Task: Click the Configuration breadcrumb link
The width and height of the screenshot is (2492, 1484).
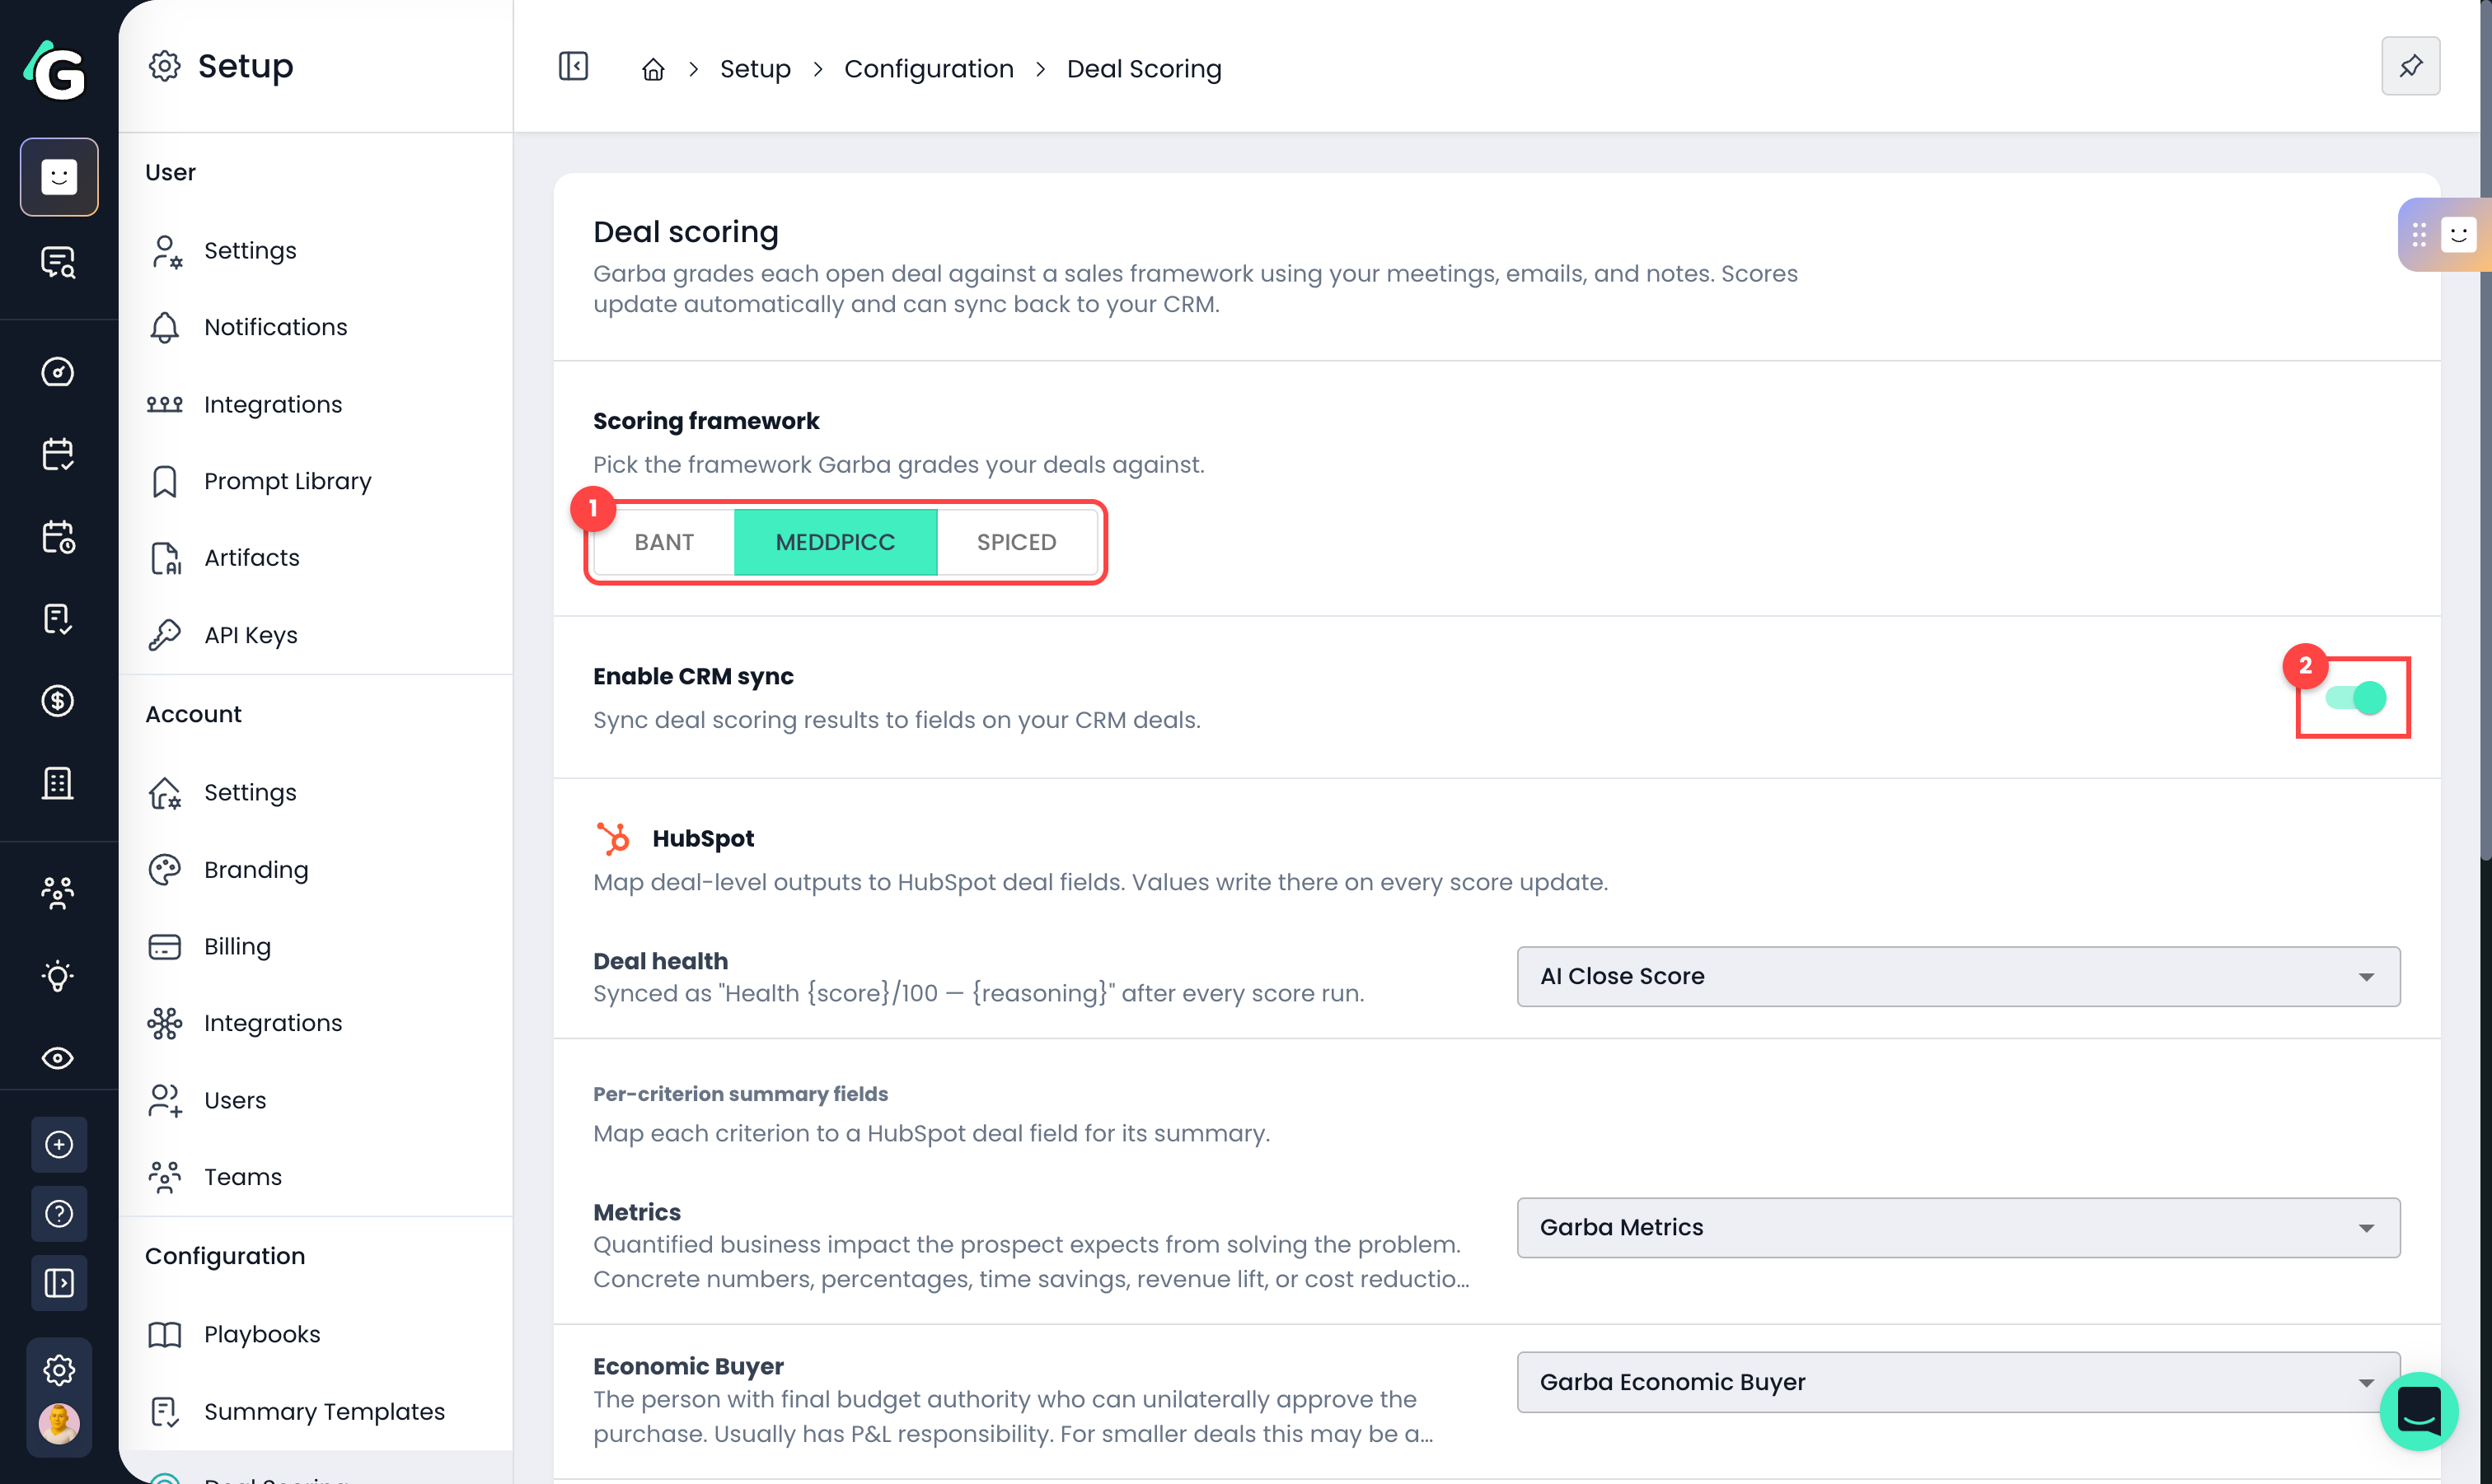Action: [929, 69]
